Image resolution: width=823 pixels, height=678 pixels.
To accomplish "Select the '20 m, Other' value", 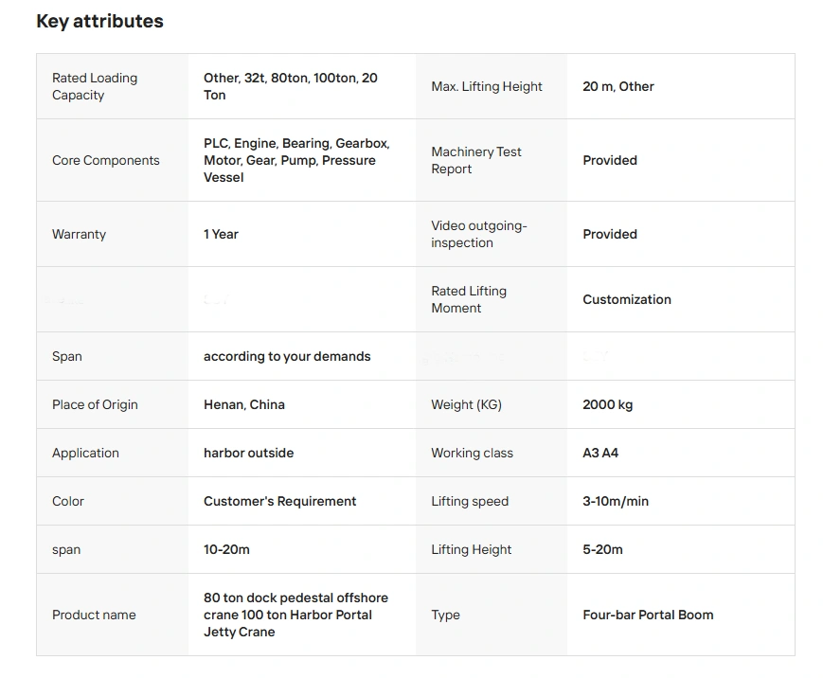I will click(x=618, y=86).
